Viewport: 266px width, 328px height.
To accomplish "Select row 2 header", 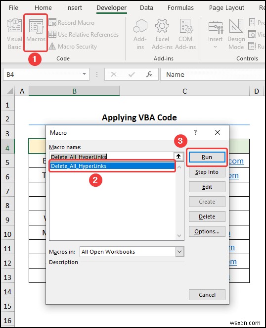I will coord(7,119).
